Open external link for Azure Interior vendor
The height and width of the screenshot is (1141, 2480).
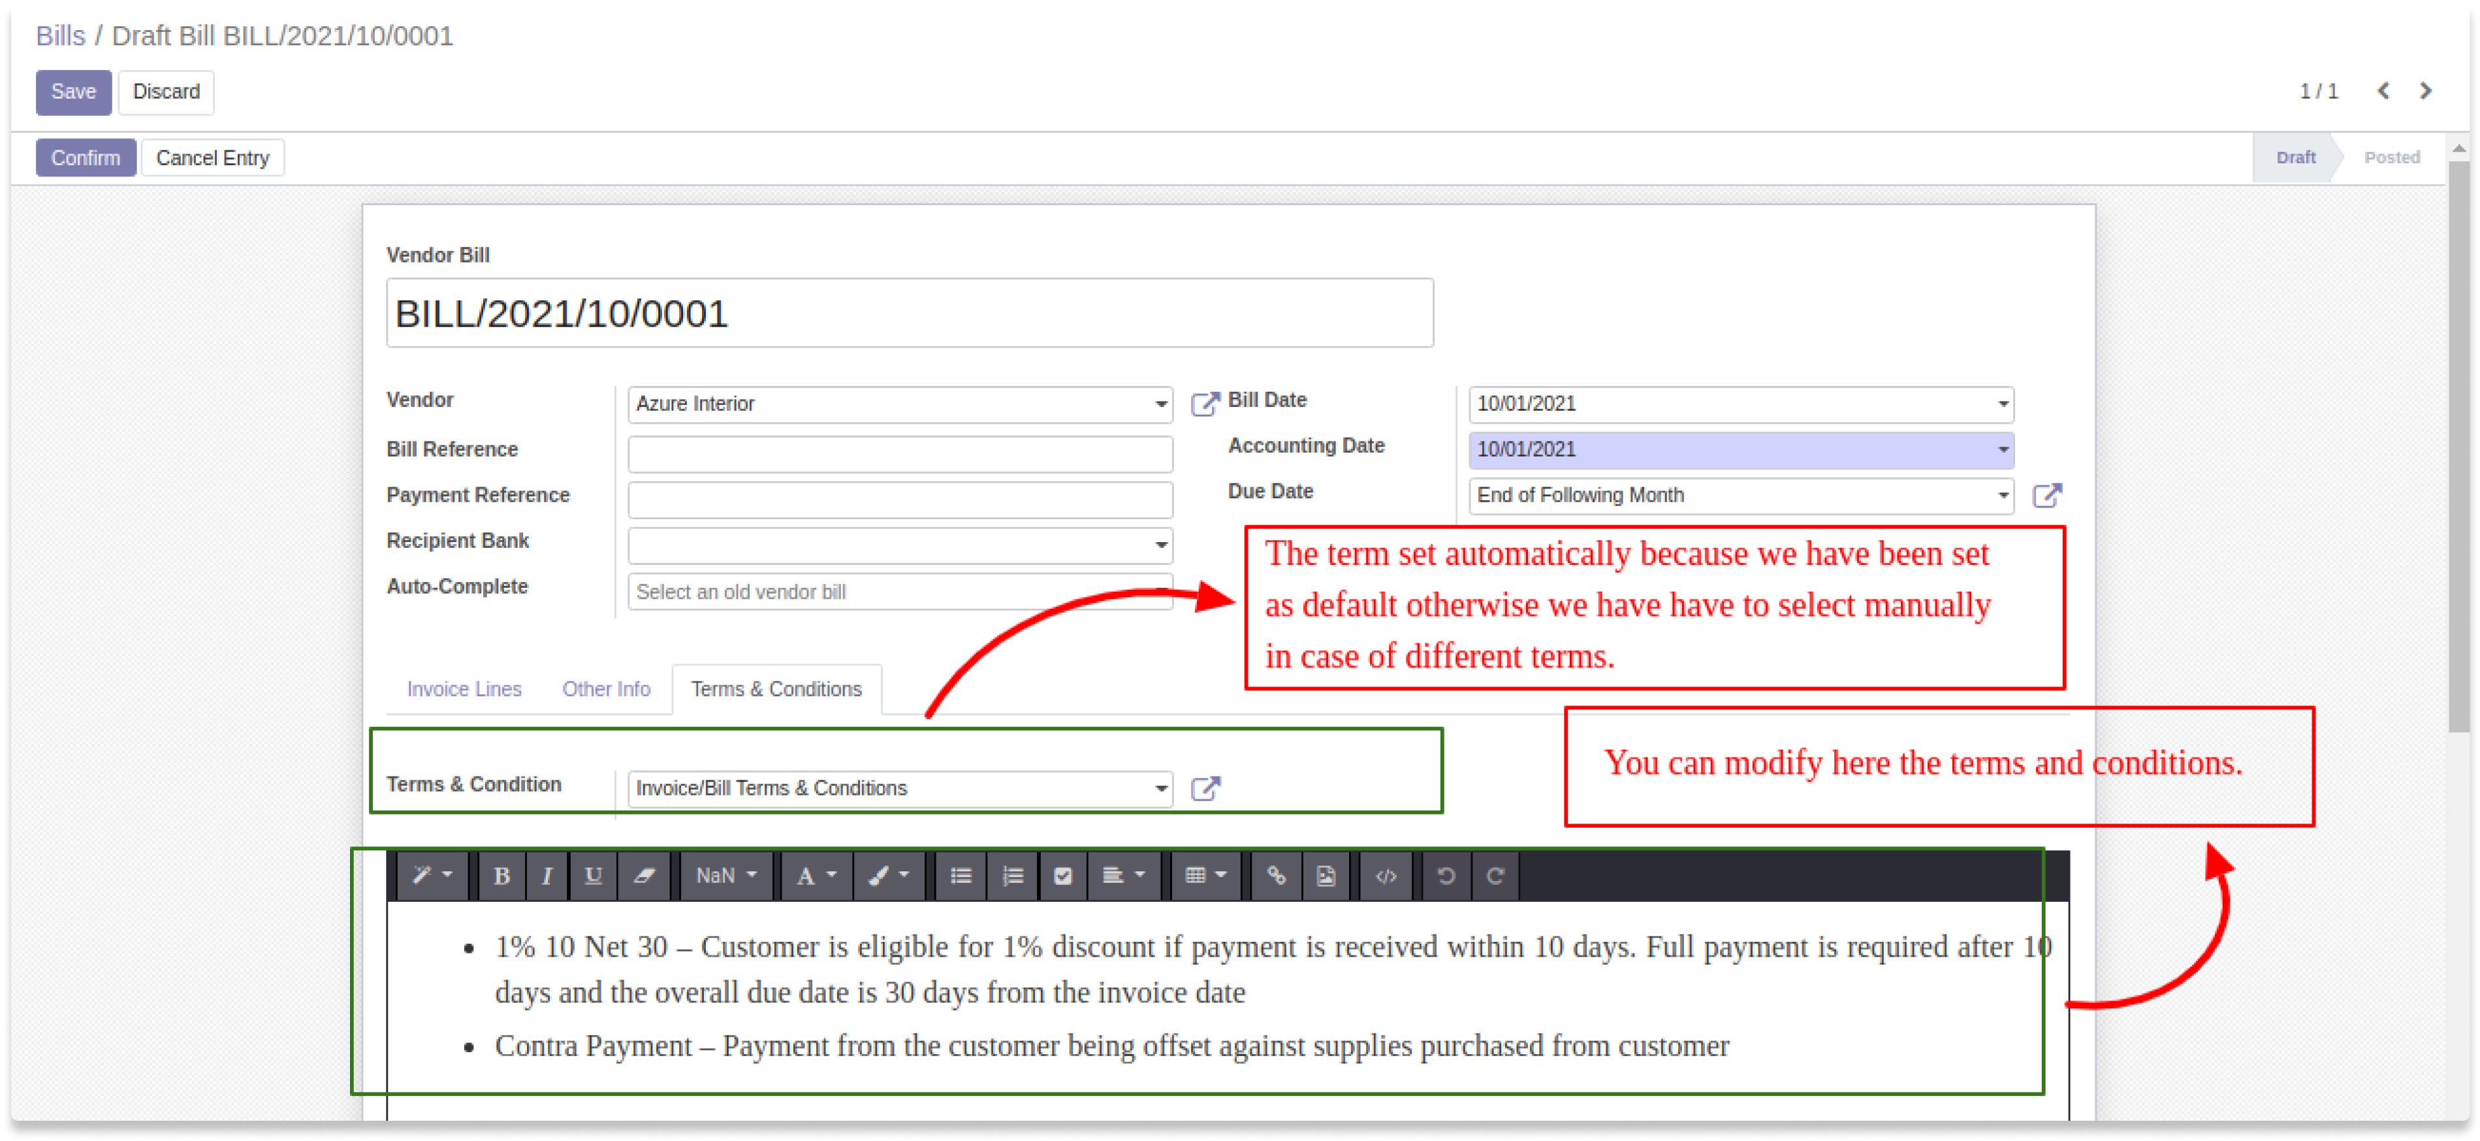point(1204,404)
